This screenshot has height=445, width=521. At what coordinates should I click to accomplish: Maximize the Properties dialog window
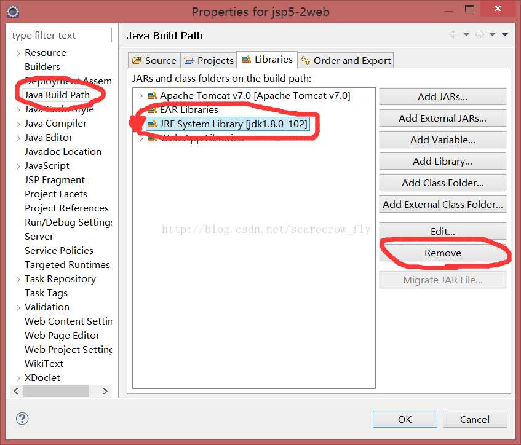tap(469, 9)
